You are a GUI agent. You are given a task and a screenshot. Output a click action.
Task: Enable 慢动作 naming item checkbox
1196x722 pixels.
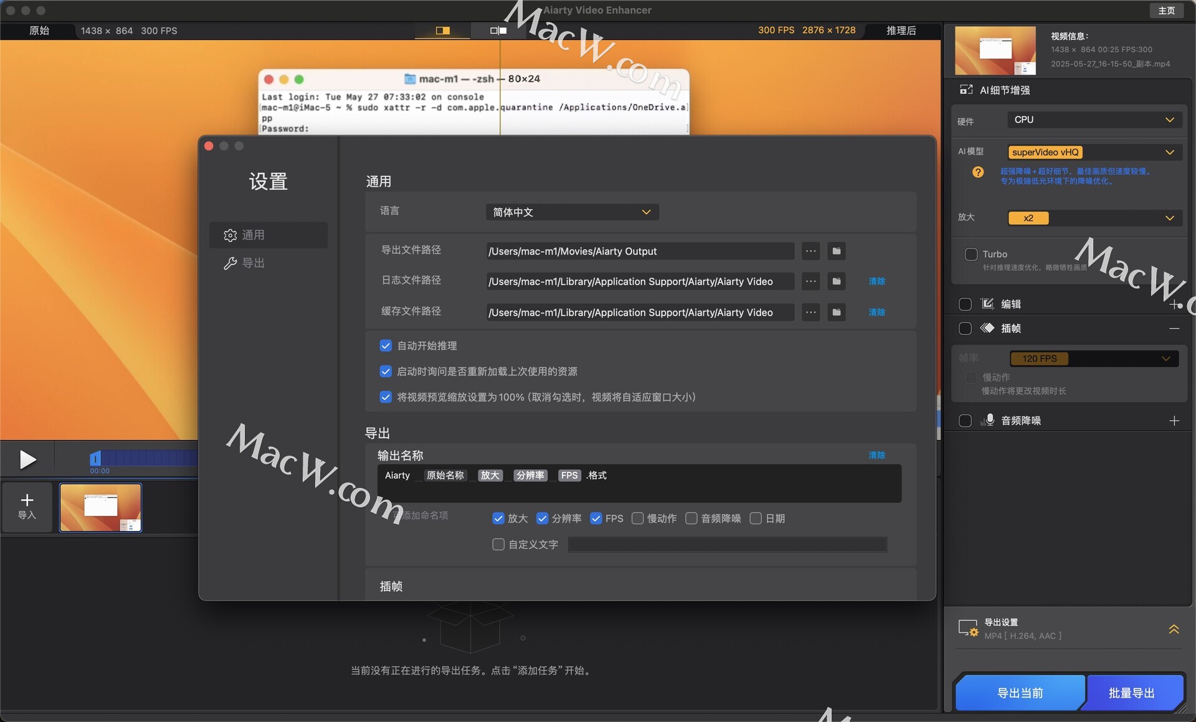coord(637,518)
